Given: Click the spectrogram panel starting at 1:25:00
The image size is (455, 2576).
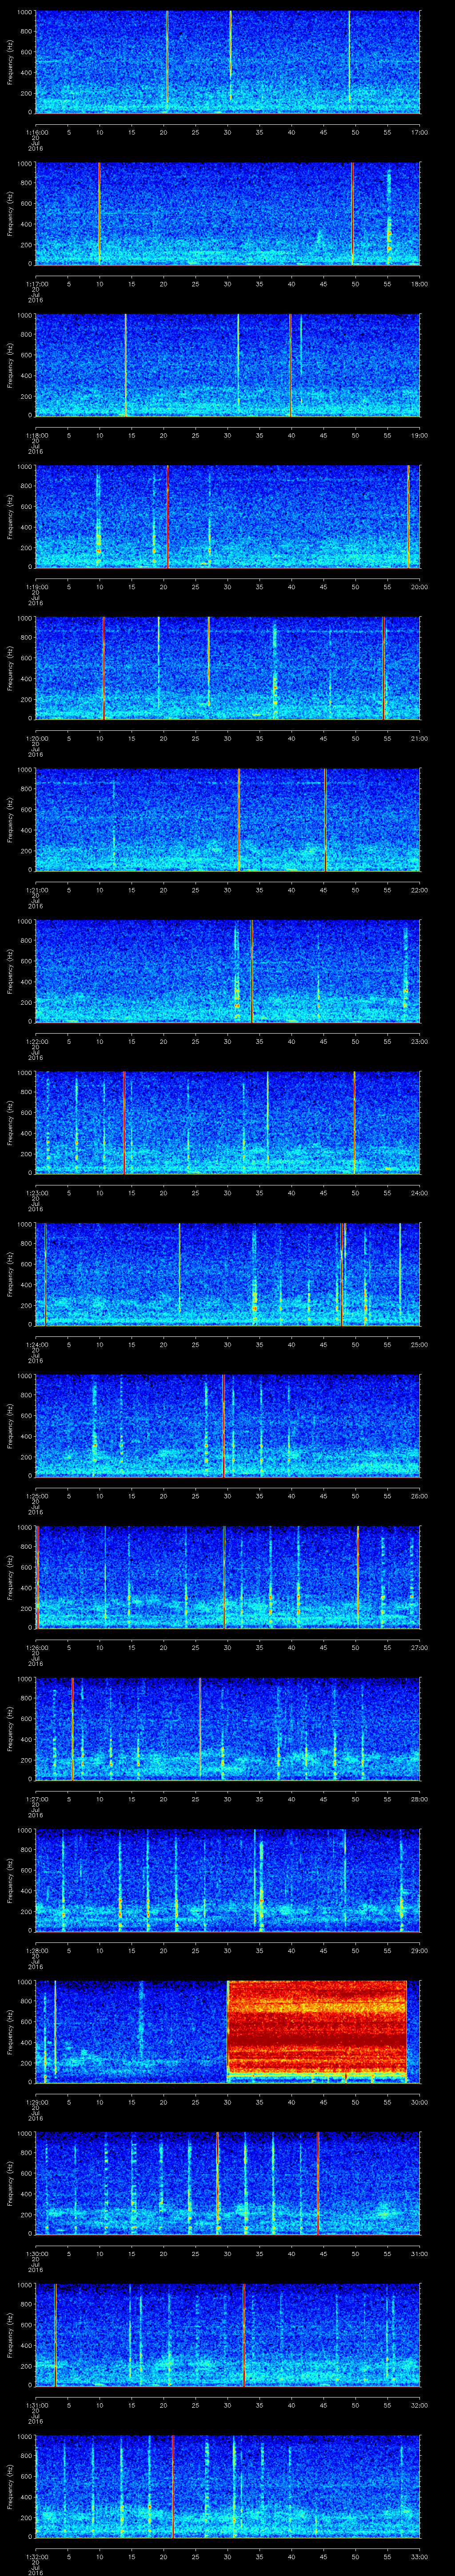Looking at the screenshot, I should pyautogui.click(x=228, y=1425).
